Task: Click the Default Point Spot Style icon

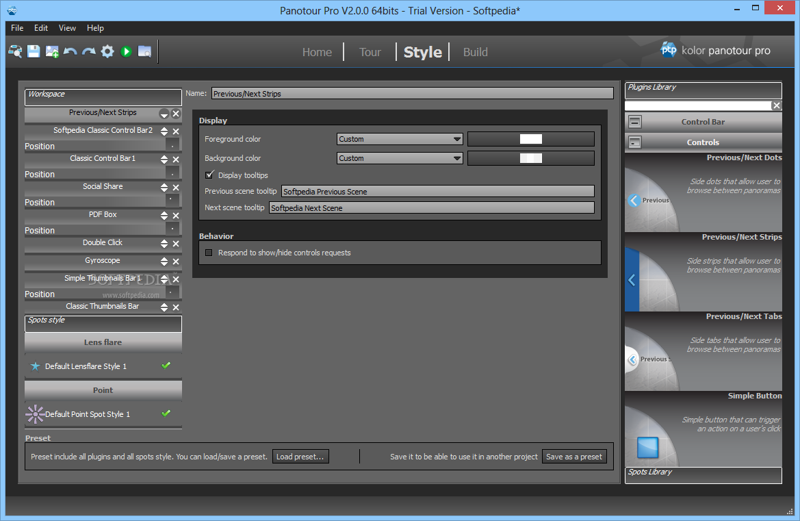Action: click(x=35, y=414)
